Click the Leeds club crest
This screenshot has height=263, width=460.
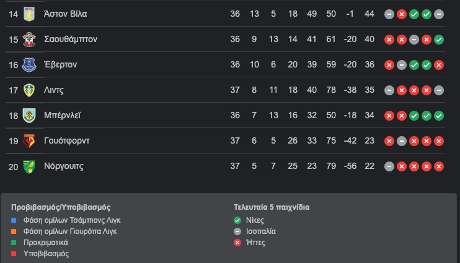[x=29, y=90]
